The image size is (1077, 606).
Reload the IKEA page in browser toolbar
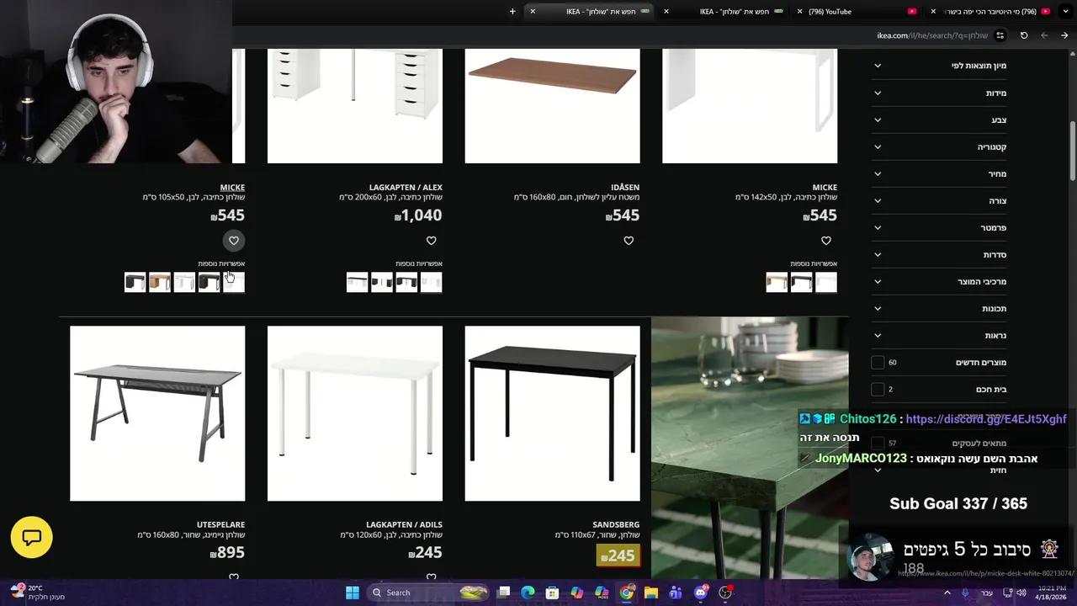point(1024,35)
